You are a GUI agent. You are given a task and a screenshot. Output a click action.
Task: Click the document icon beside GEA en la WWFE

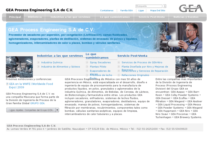[7, 84]
